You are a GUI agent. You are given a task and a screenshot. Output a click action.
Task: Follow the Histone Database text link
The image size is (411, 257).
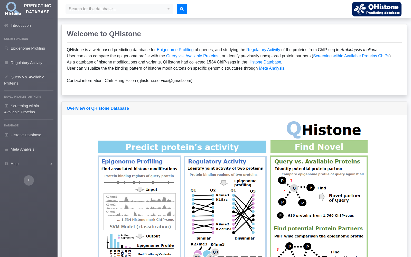pyautogui.click(x=265, y=62)
